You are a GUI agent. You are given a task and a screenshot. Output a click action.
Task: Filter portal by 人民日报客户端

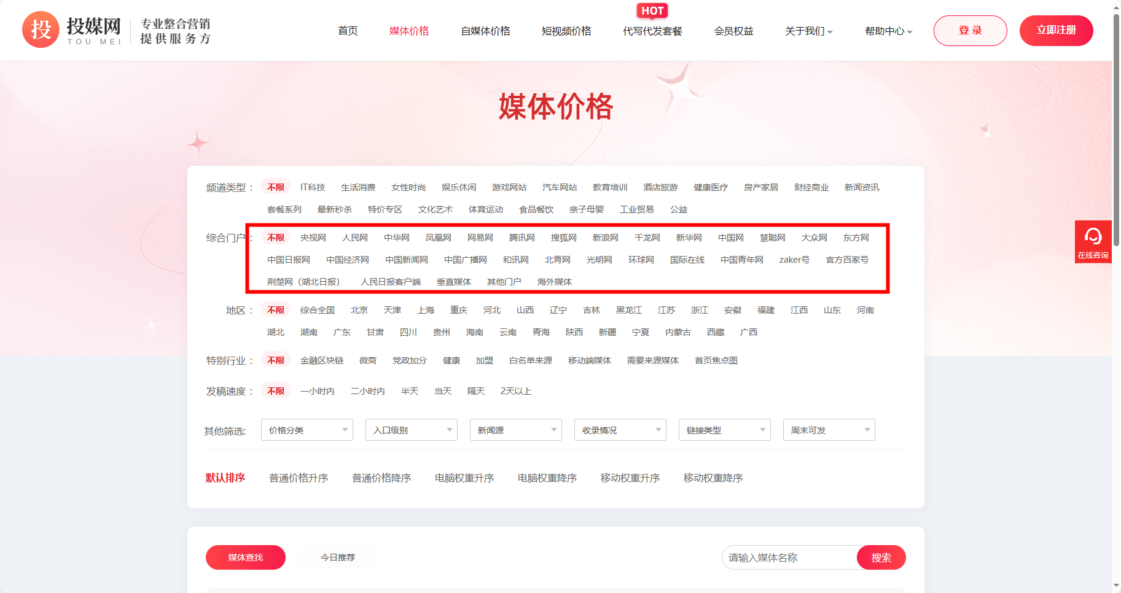pyautogui.click(x=390, y=282)
